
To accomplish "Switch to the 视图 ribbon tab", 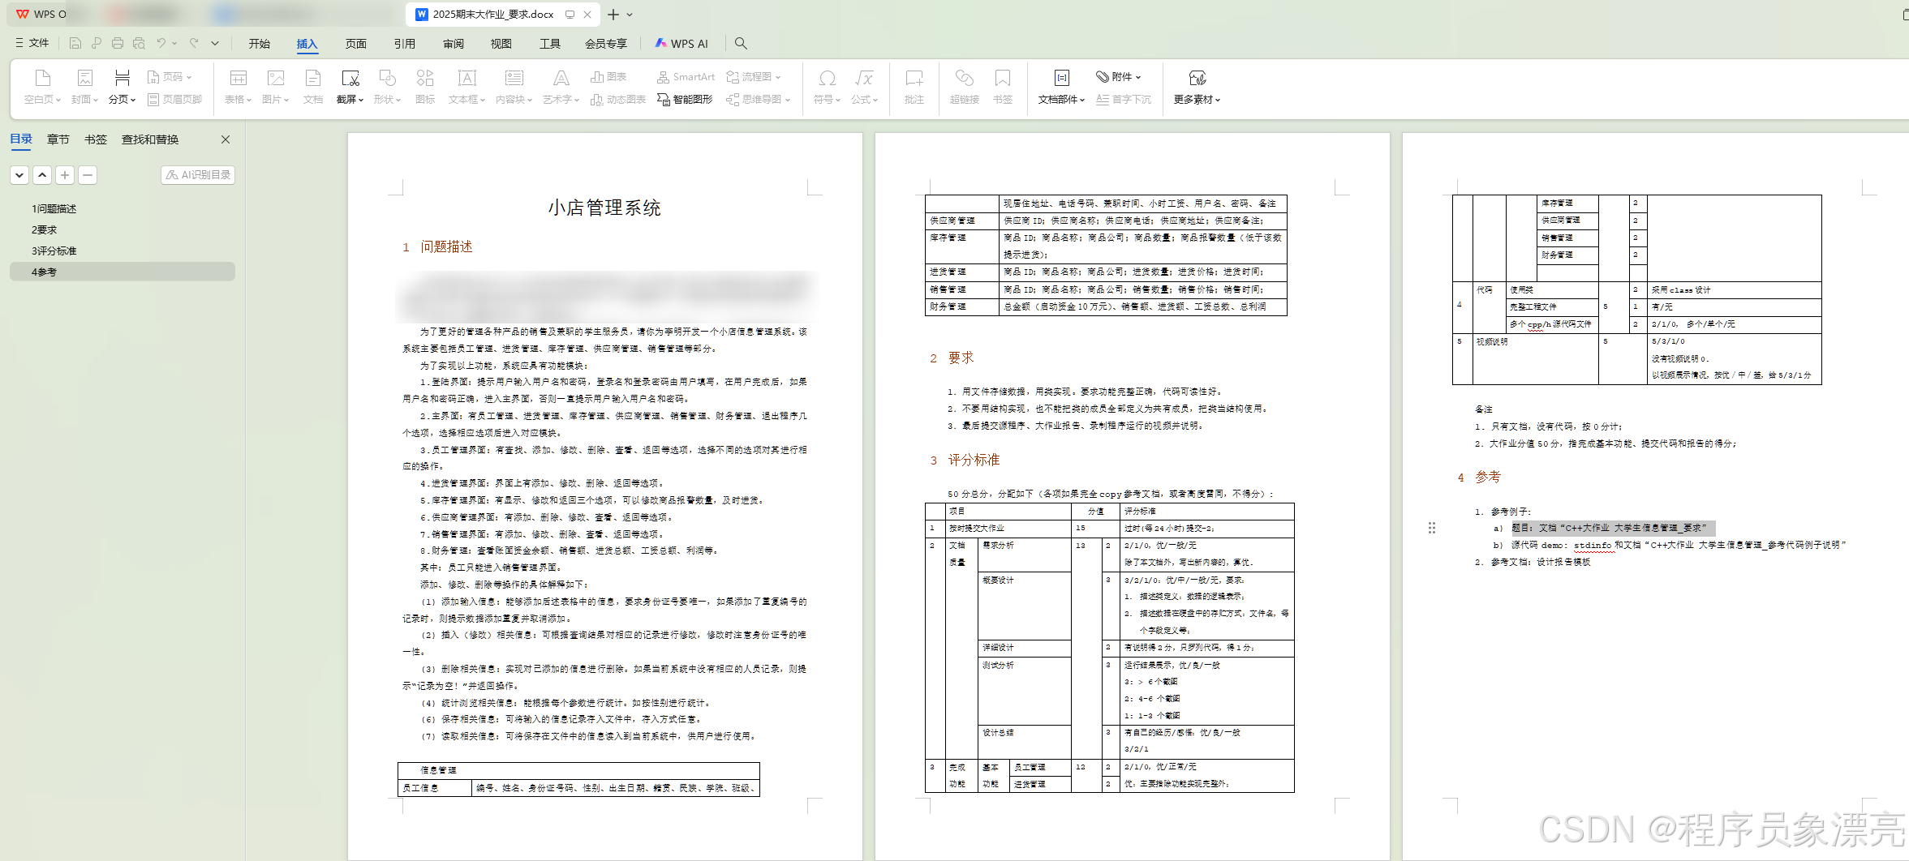I will [501, 44].
